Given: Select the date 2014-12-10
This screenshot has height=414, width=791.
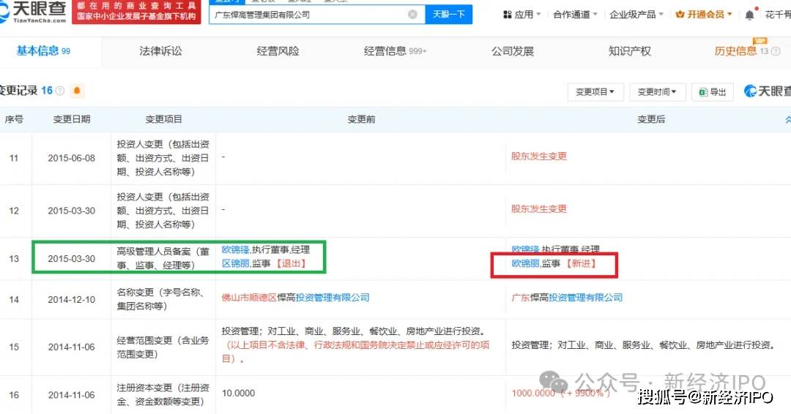Looking at the screenshot, I should click(72, 300).
